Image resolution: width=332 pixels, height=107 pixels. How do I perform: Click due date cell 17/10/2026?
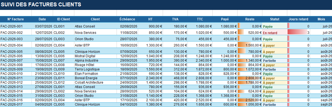pos(127,100)
